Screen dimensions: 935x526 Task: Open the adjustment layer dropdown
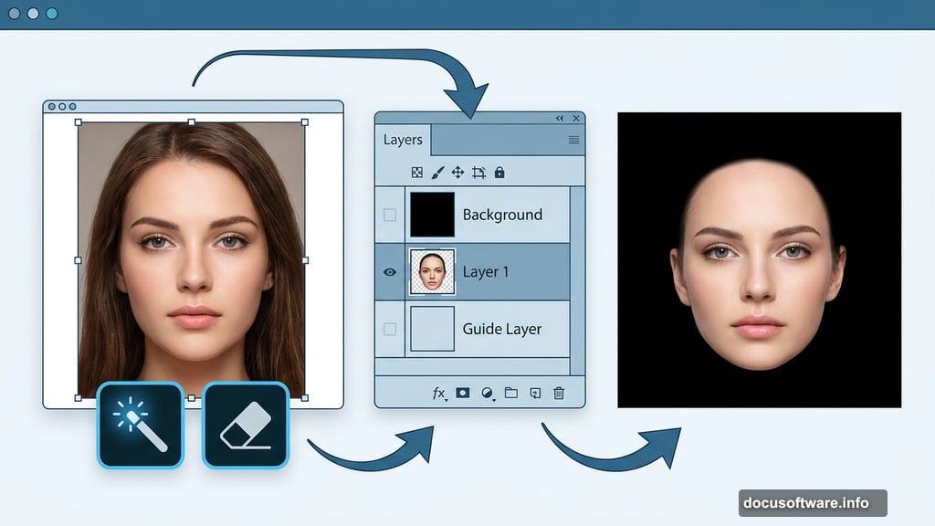point(488,394)
